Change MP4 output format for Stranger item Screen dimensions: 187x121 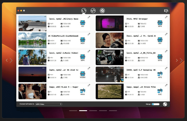click(160, 24)
